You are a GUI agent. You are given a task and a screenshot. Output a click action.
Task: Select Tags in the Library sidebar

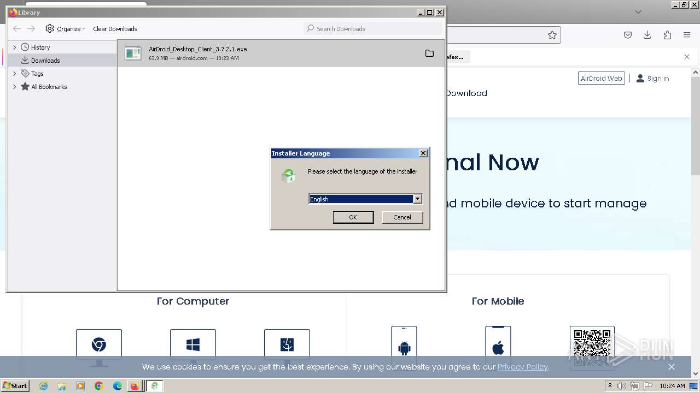pyautogui.click(x=37, y=74)
